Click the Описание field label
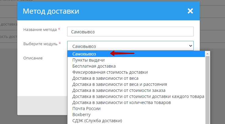The height and width of the screenshot is (124, 225). (33, 58)
